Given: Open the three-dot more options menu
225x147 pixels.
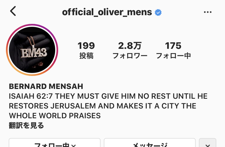Looking at the screenshot, I should pos(208,12).
